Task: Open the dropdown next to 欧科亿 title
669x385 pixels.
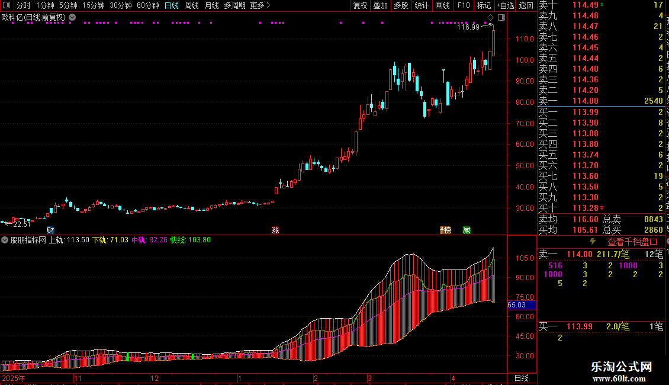Action: click(73, 17)
